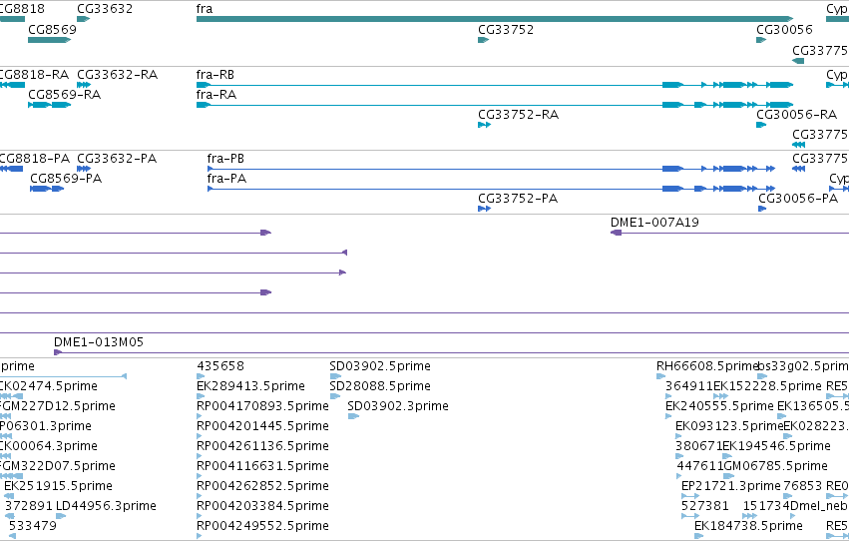The width and height of the screenshot is (849, 541).
Task: Click the SD28088.5prime EST label
Action: [x=380, y=386]
